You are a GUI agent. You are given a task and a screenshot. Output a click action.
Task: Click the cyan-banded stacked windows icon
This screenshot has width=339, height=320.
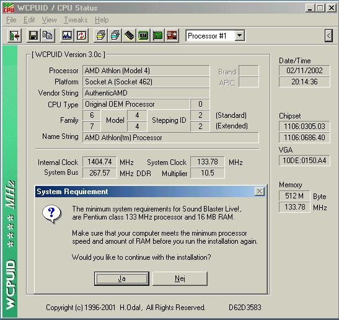point(115,35)
